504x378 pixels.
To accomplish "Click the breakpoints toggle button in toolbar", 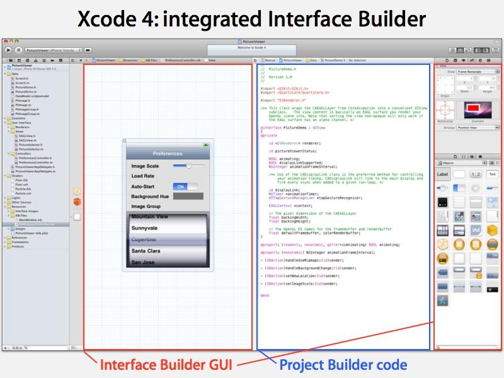I will [88, 50].
